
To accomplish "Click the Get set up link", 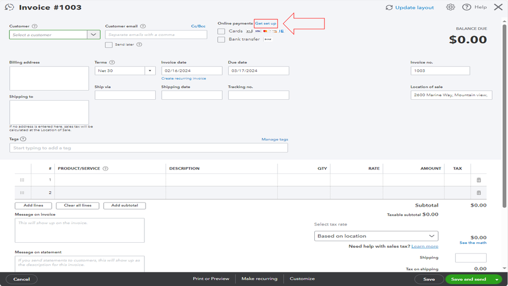I will coord(265,23).
